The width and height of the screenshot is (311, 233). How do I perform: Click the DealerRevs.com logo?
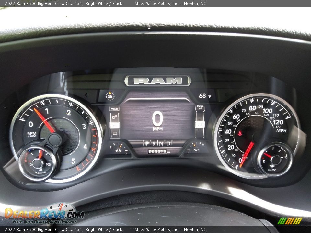pyautogui.click(x=45, y=214)
